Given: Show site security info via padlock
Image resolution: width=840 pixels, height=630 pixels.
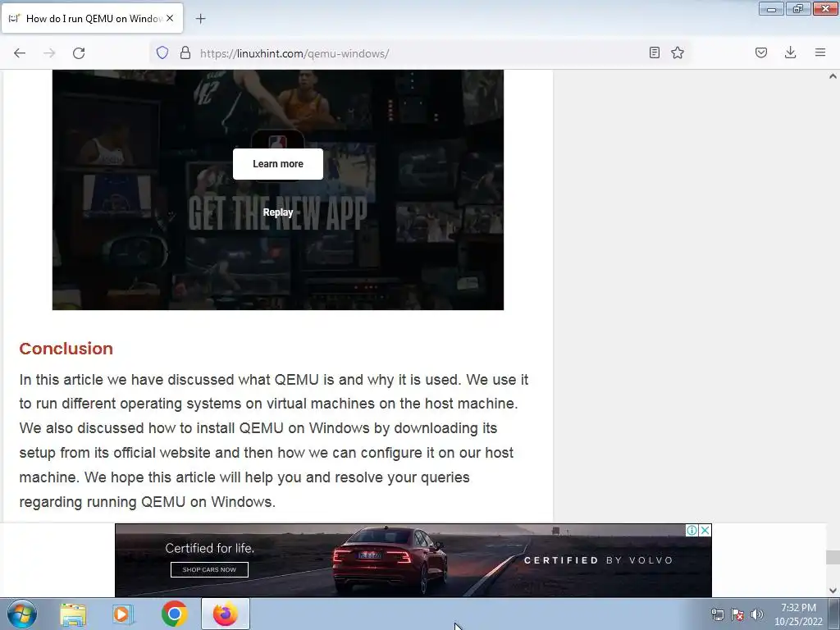Looking at the screenshot, I should pos(185,52).
